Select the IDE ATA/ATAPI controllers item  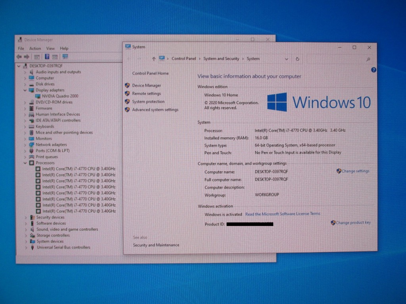click(58, 120)
